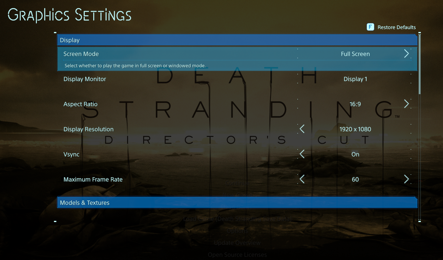Change Screen Mode with the right arrow
Screen dimensions: 443x260
[406, 54]
